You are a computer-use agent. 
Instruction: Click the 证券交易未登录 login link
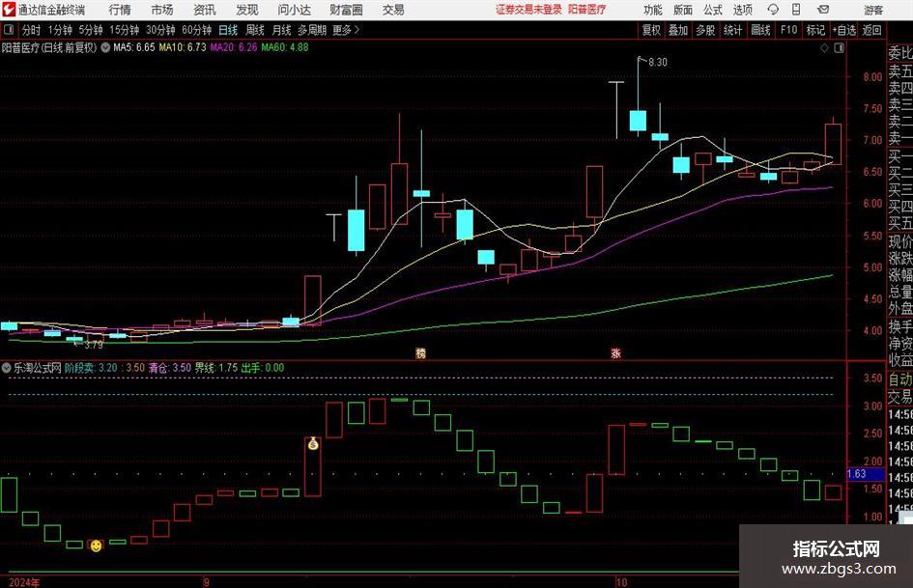tap(528, 10)
